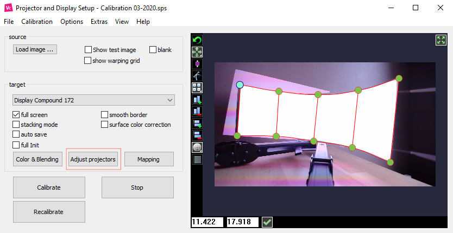Enable the Show test image checkbox

(88, 50)
